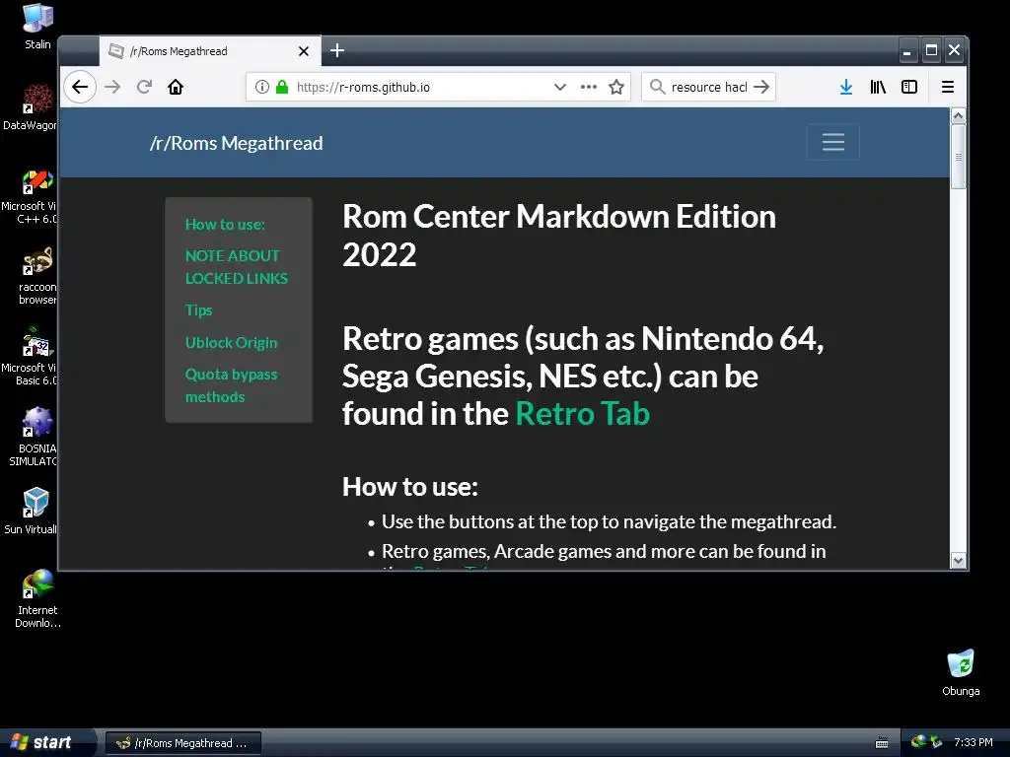The width and height of the screenshot is (1010, 757).
Task: Go to the Tips sidebar link
Action: tap(198, 310)
